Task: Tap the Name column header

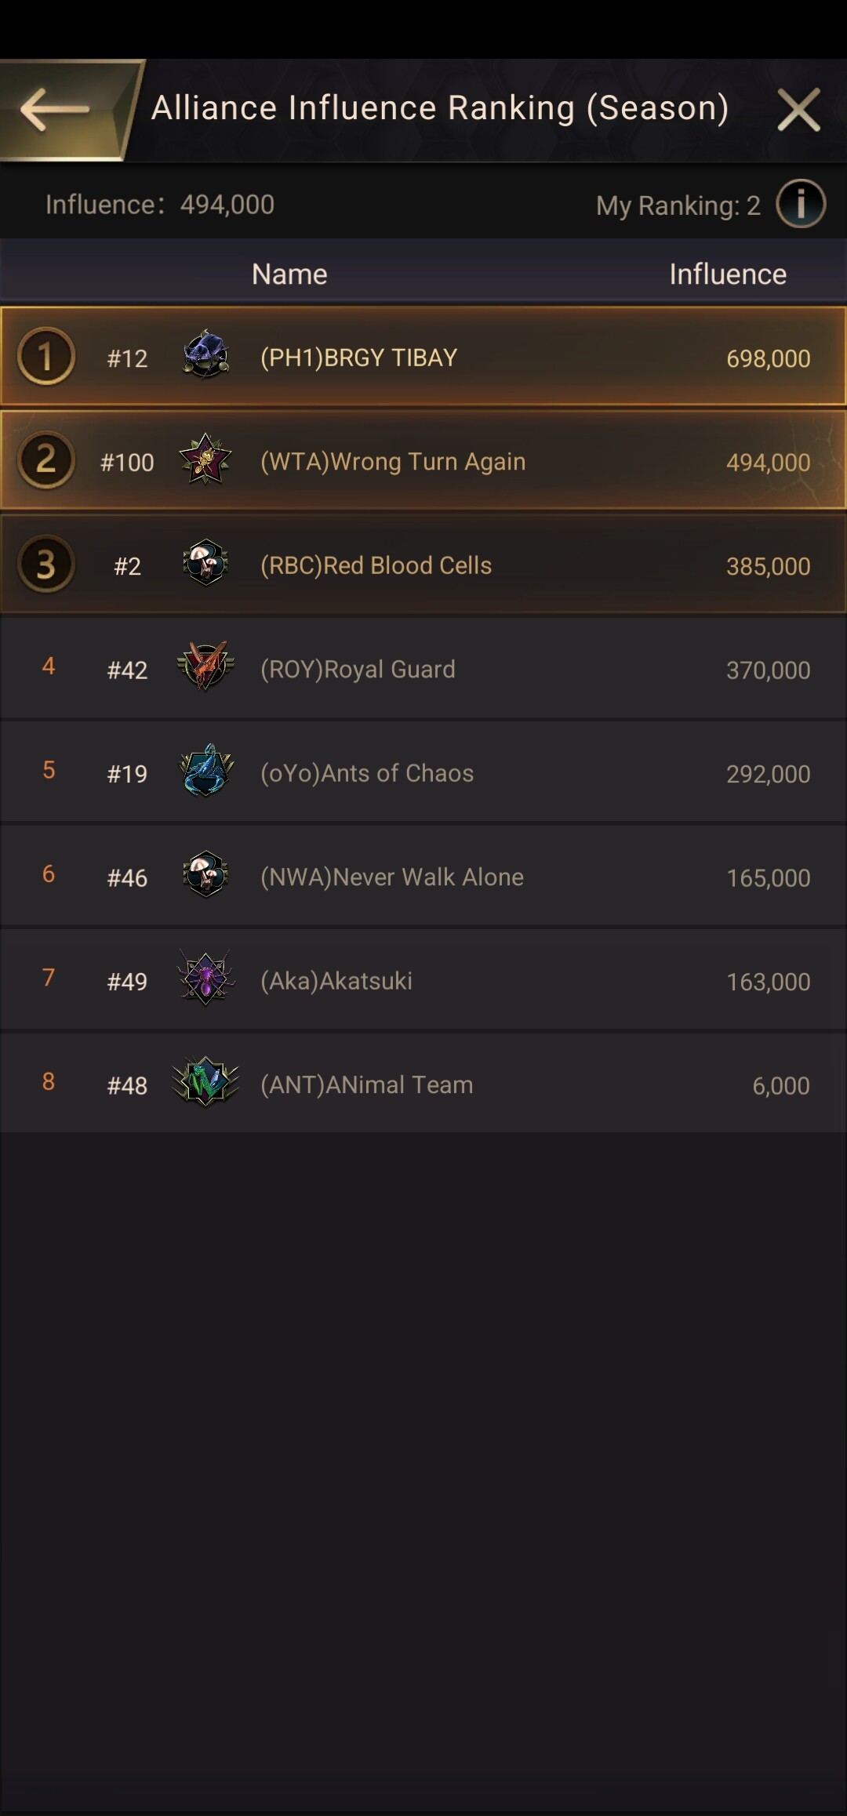Action: 289,274
